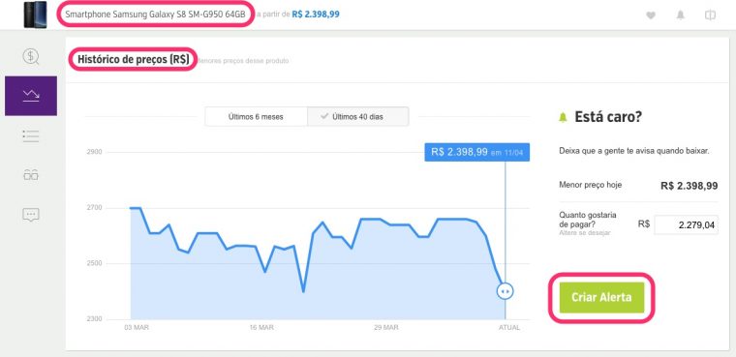Click the Criar Alerta button

pos(601,297)
